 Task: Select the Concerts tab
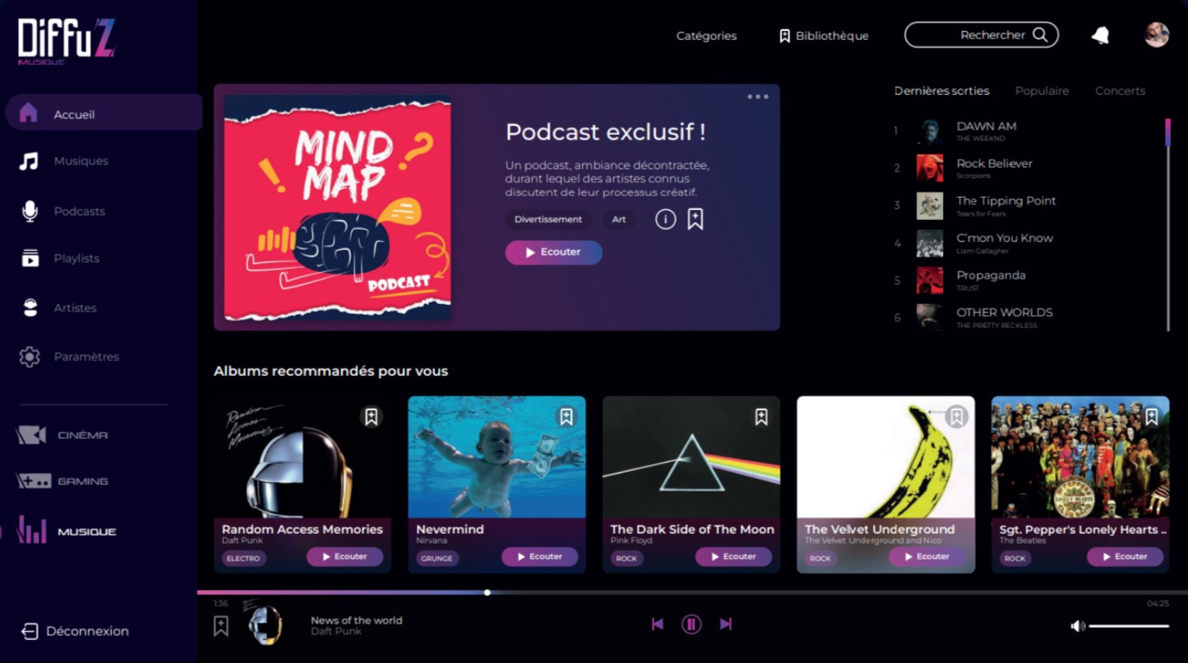click(x=1120, y=91)
